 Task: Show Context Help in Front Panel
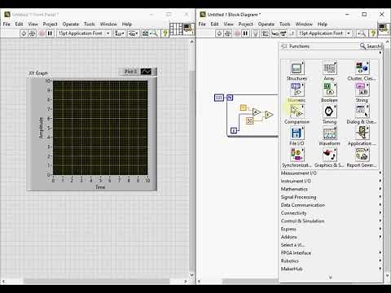click(165, 33)
